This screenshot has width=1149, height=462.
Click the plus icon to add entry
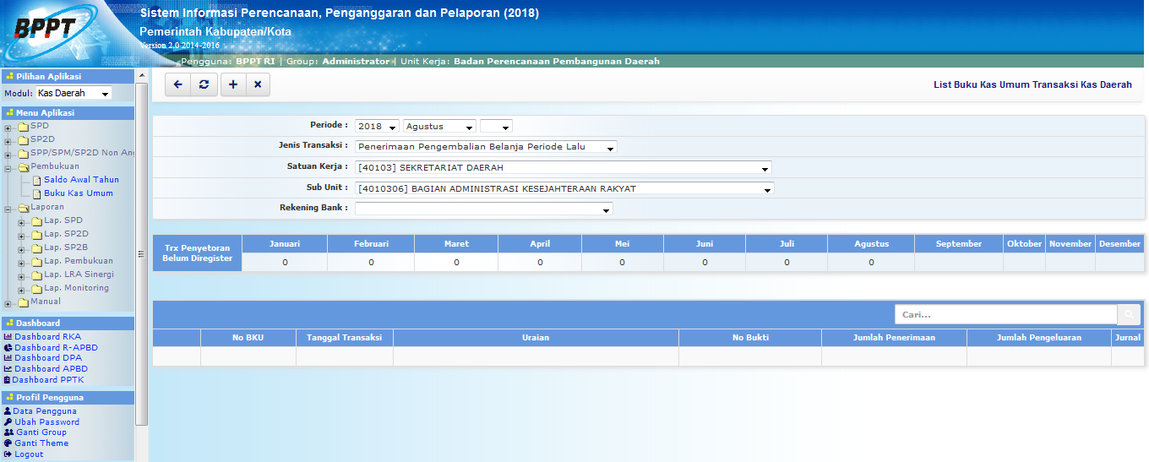[233, 84]
